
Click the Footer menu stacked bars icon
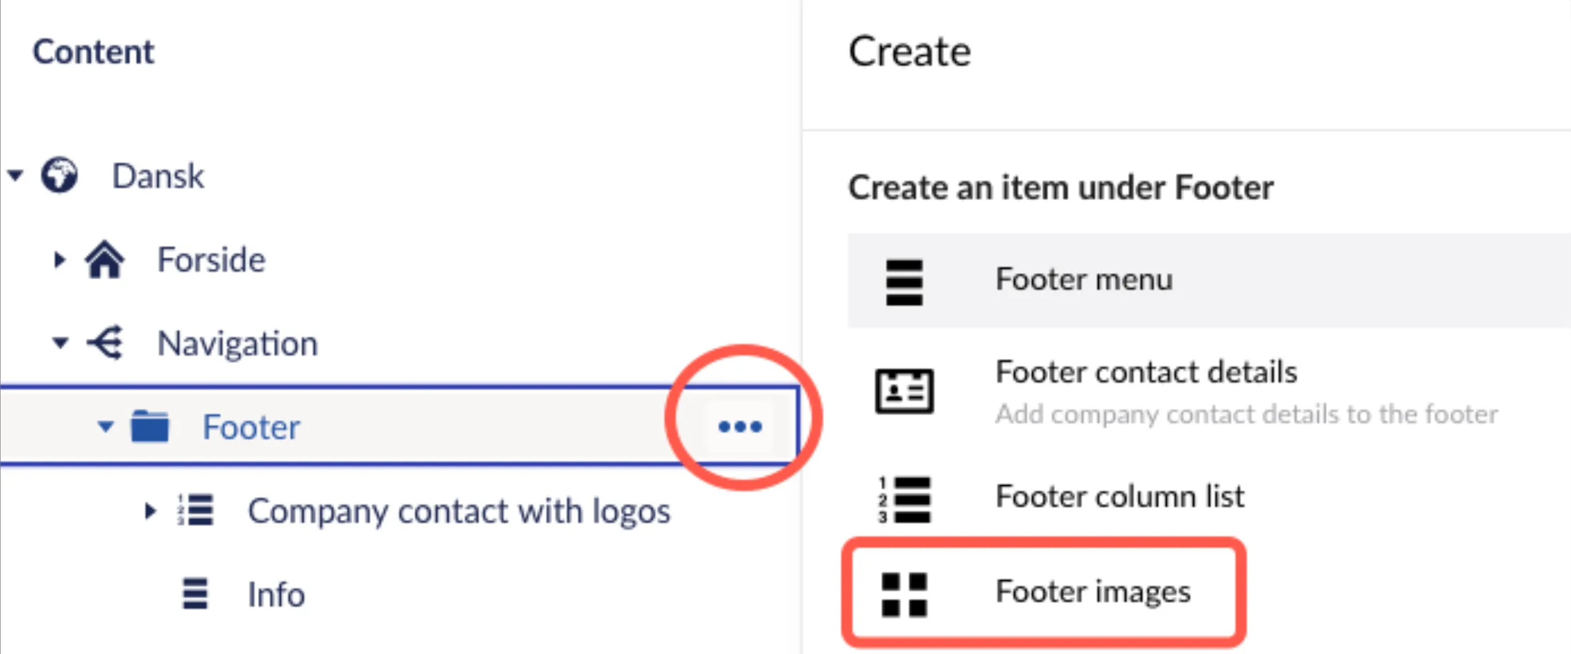pos(904,282)
